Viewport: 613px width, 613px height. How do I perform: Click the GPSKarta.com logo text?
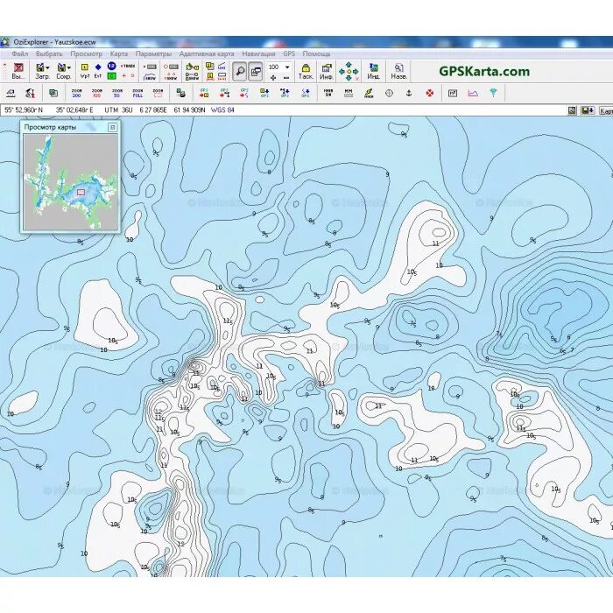pos(484,72)
